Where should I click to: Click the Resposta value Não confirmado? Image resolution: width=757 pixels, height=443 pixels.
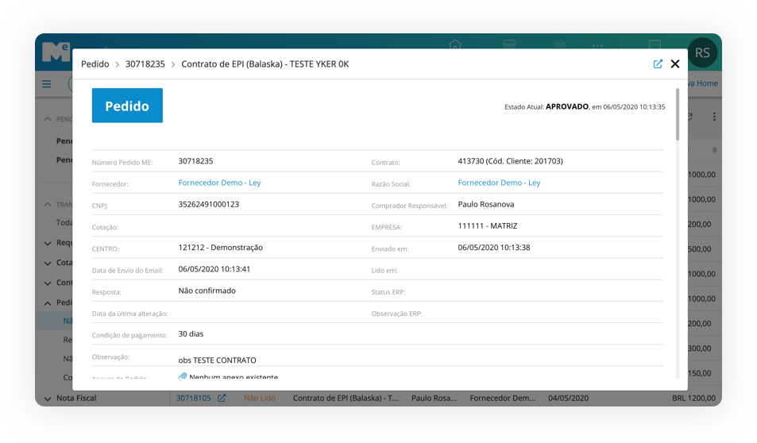(x=207, y=291)
